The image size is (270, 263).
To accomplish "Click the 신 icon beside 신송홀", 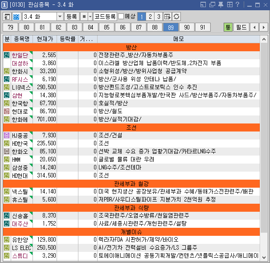I will click(7, 216).
